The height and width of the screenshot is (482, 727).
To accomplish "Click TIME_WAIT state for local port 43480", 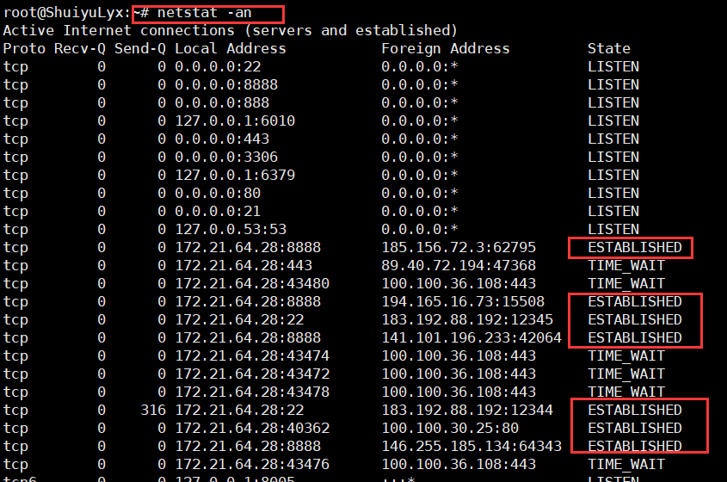I will (626, 284).
